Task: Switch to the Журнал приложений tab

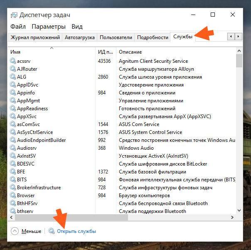Action: pos(35,37)
